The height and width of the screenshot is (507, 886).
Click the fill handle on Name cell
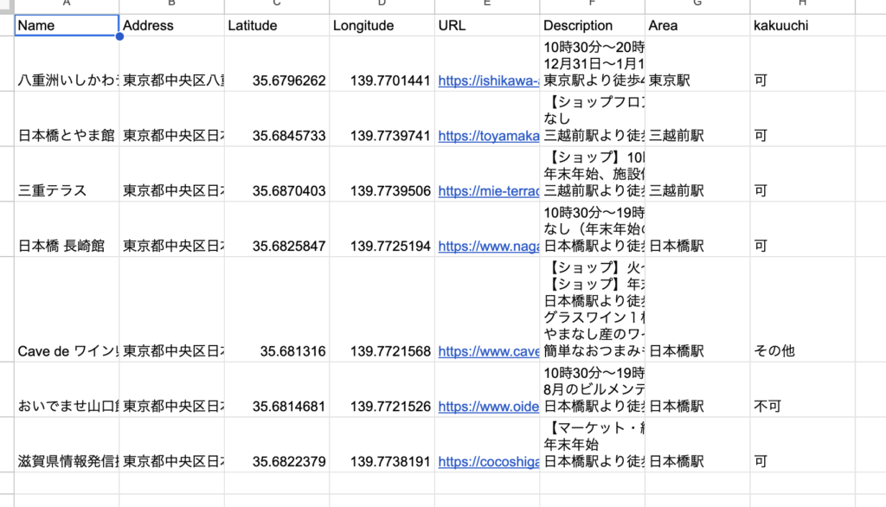tap(119, 37)
